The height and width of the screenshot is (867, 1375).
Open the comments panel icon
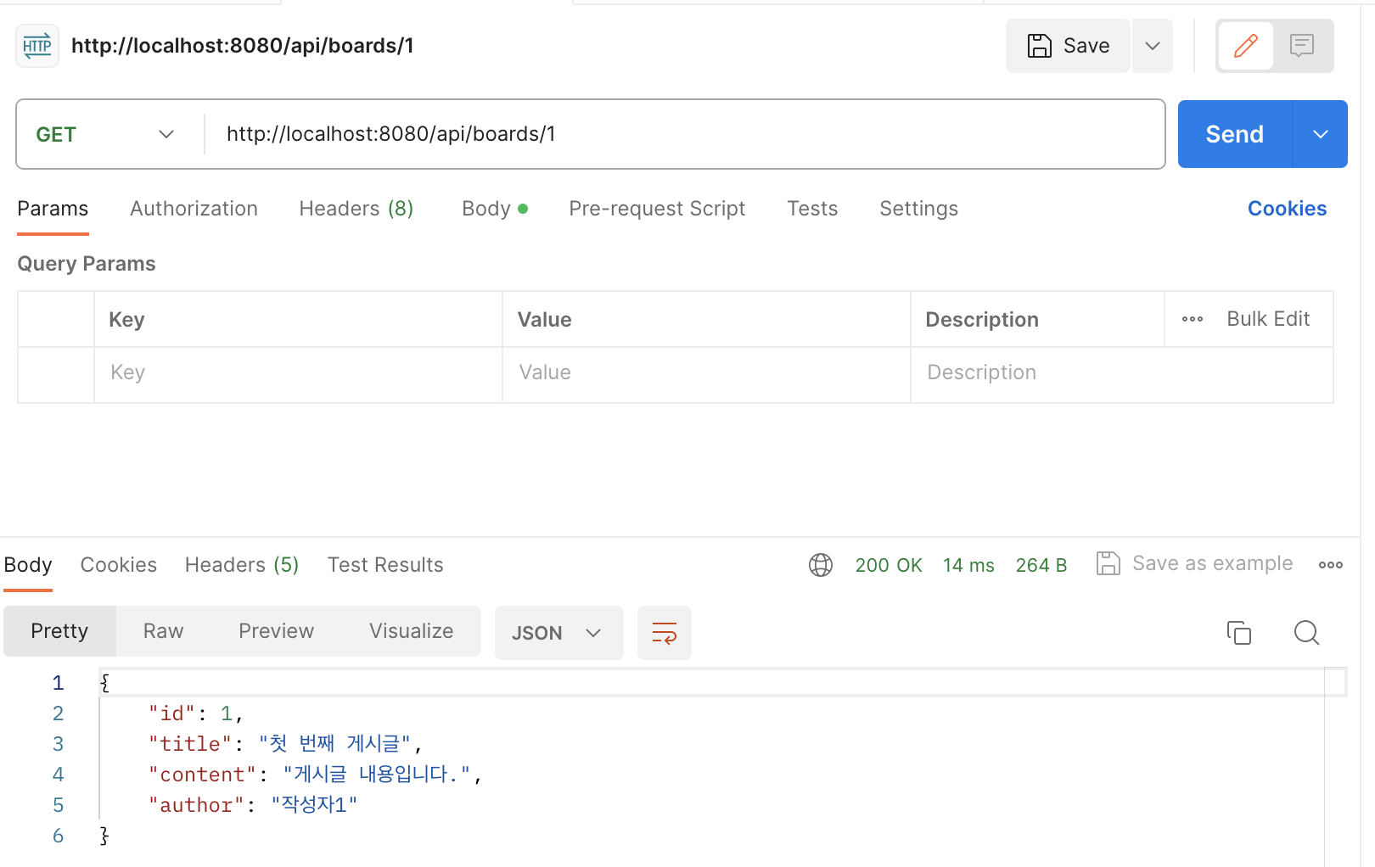[x=1301, y=46]
